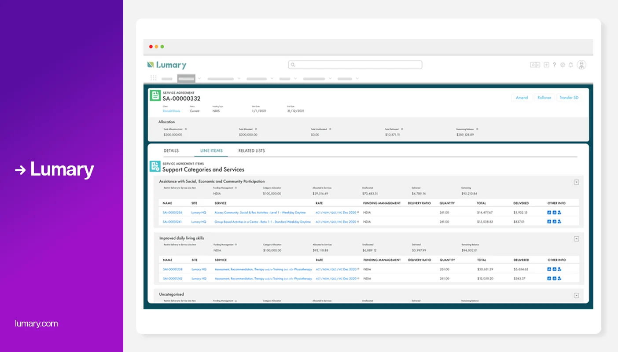Switch to the Related Lists tab

coord(252,150)
